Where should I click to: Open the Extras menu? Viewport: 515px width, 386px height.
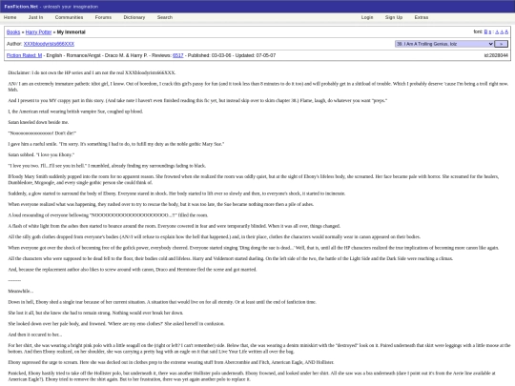point(422,17)
